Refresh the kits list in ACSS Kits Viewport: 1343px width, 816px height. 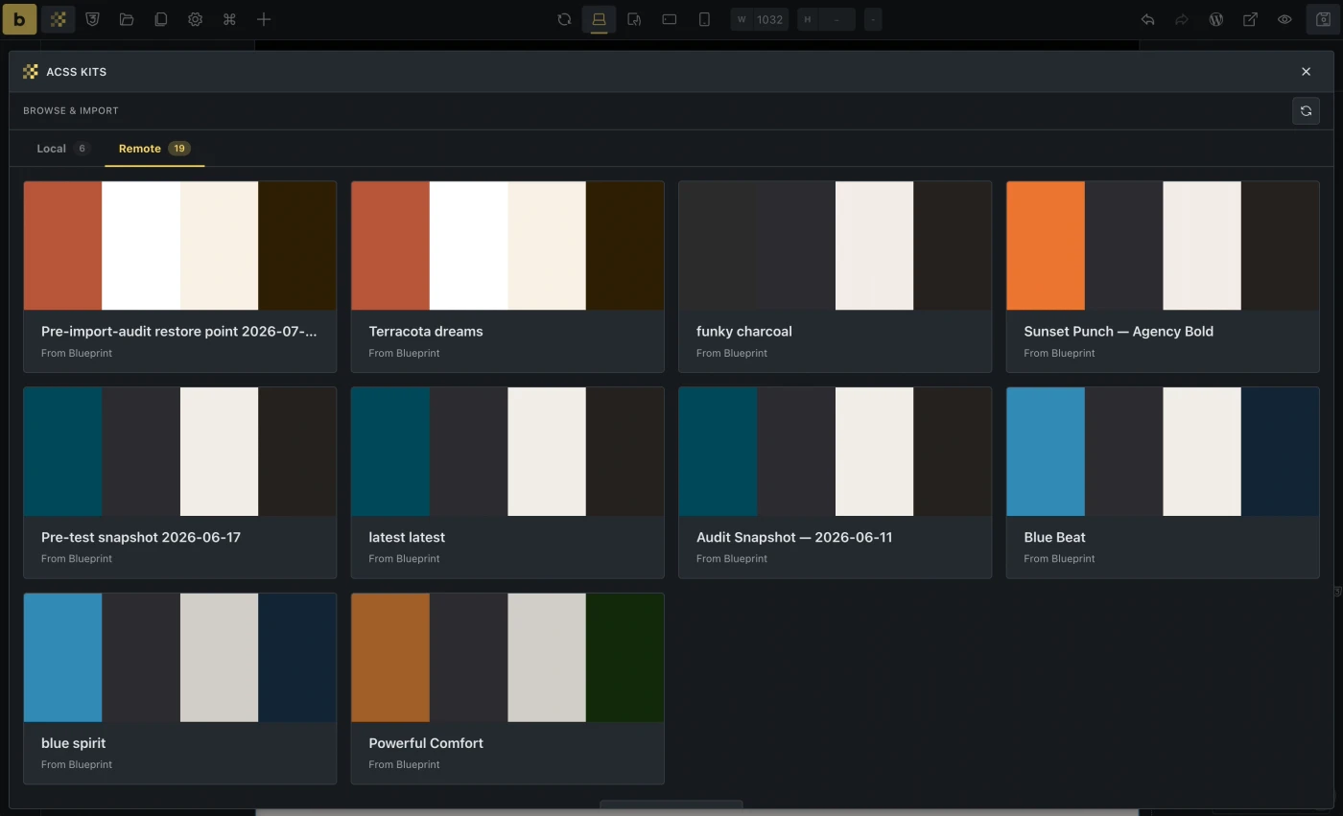click(x=1306, y=111)
